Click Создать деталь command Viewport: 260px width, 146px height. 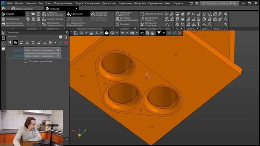[x=53, y=19]
